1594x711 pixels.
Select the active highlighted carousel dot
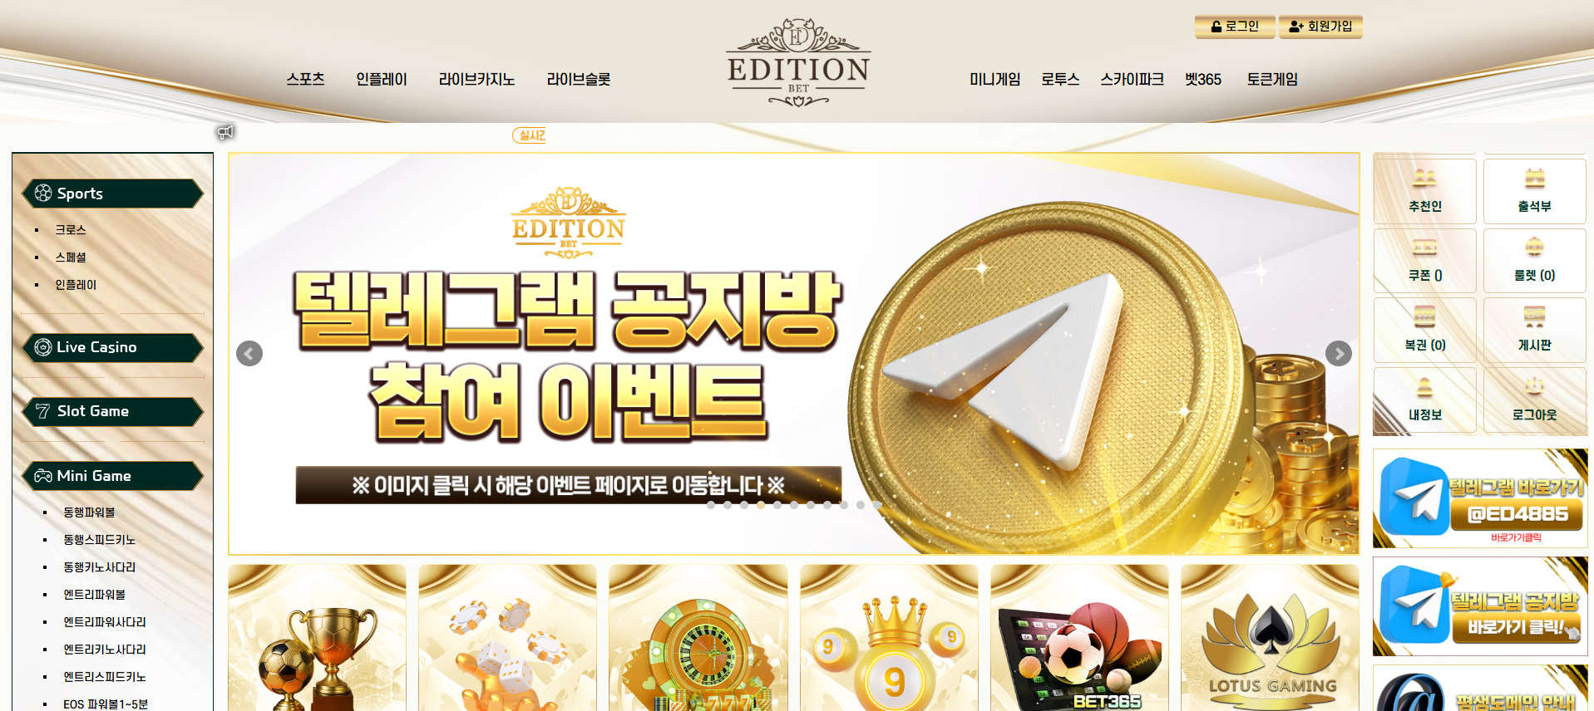tap(761, 505)
